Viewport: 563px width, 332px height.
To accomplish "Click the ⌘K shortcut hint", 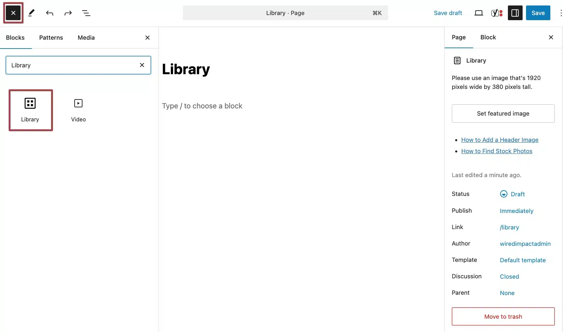I will 377,13.
